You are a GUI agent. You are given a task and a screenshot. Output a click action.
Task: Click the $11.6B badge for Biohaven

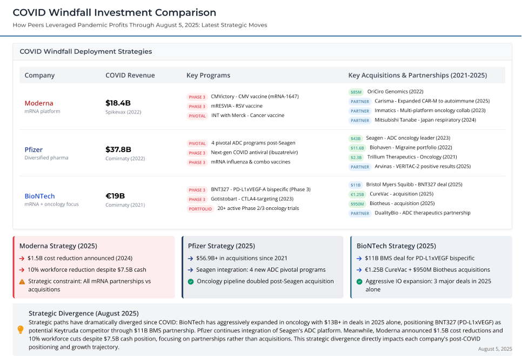[x=357, y=148]
